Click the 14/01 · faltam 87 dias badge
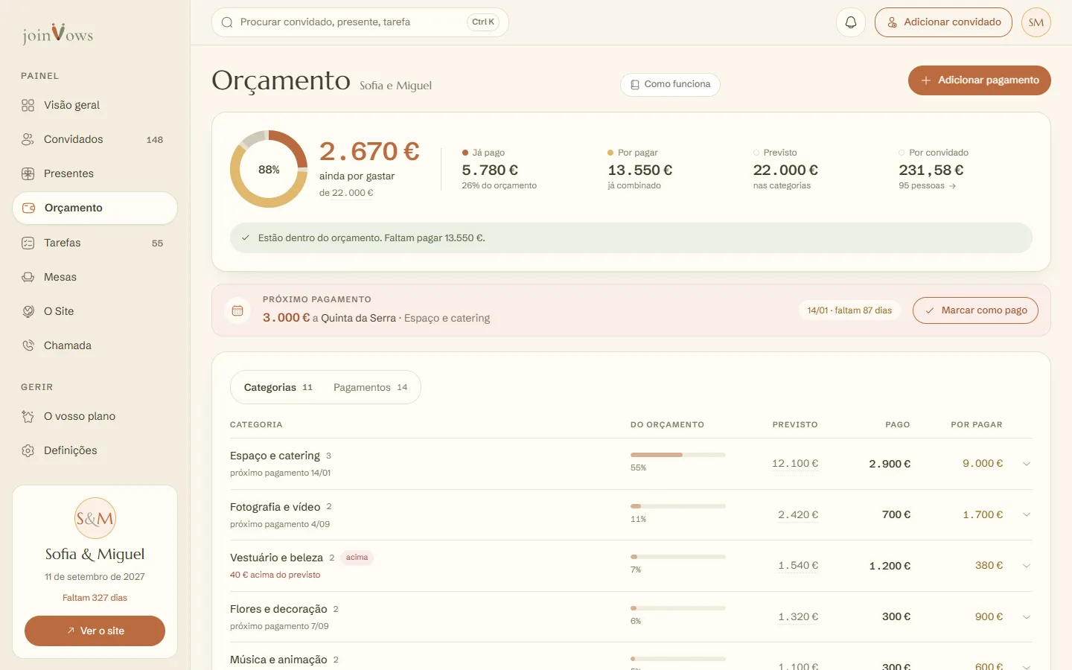 849,310
